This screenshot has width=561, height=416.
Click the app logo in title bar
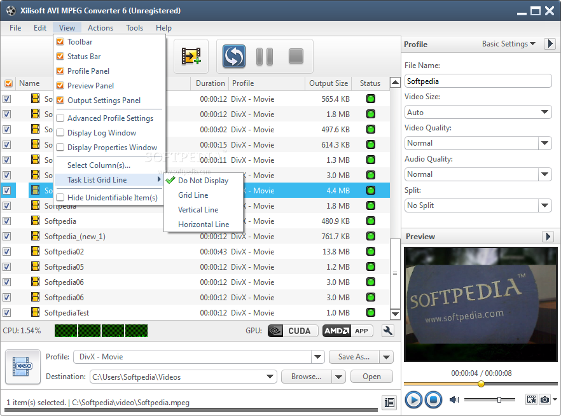[x=11, y=11]
